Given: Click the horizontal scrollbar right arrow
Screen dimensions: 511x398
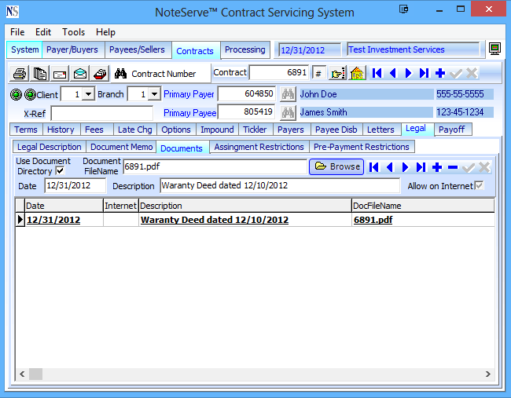Looking at the screenshot, I should click(x=487, y=374).
